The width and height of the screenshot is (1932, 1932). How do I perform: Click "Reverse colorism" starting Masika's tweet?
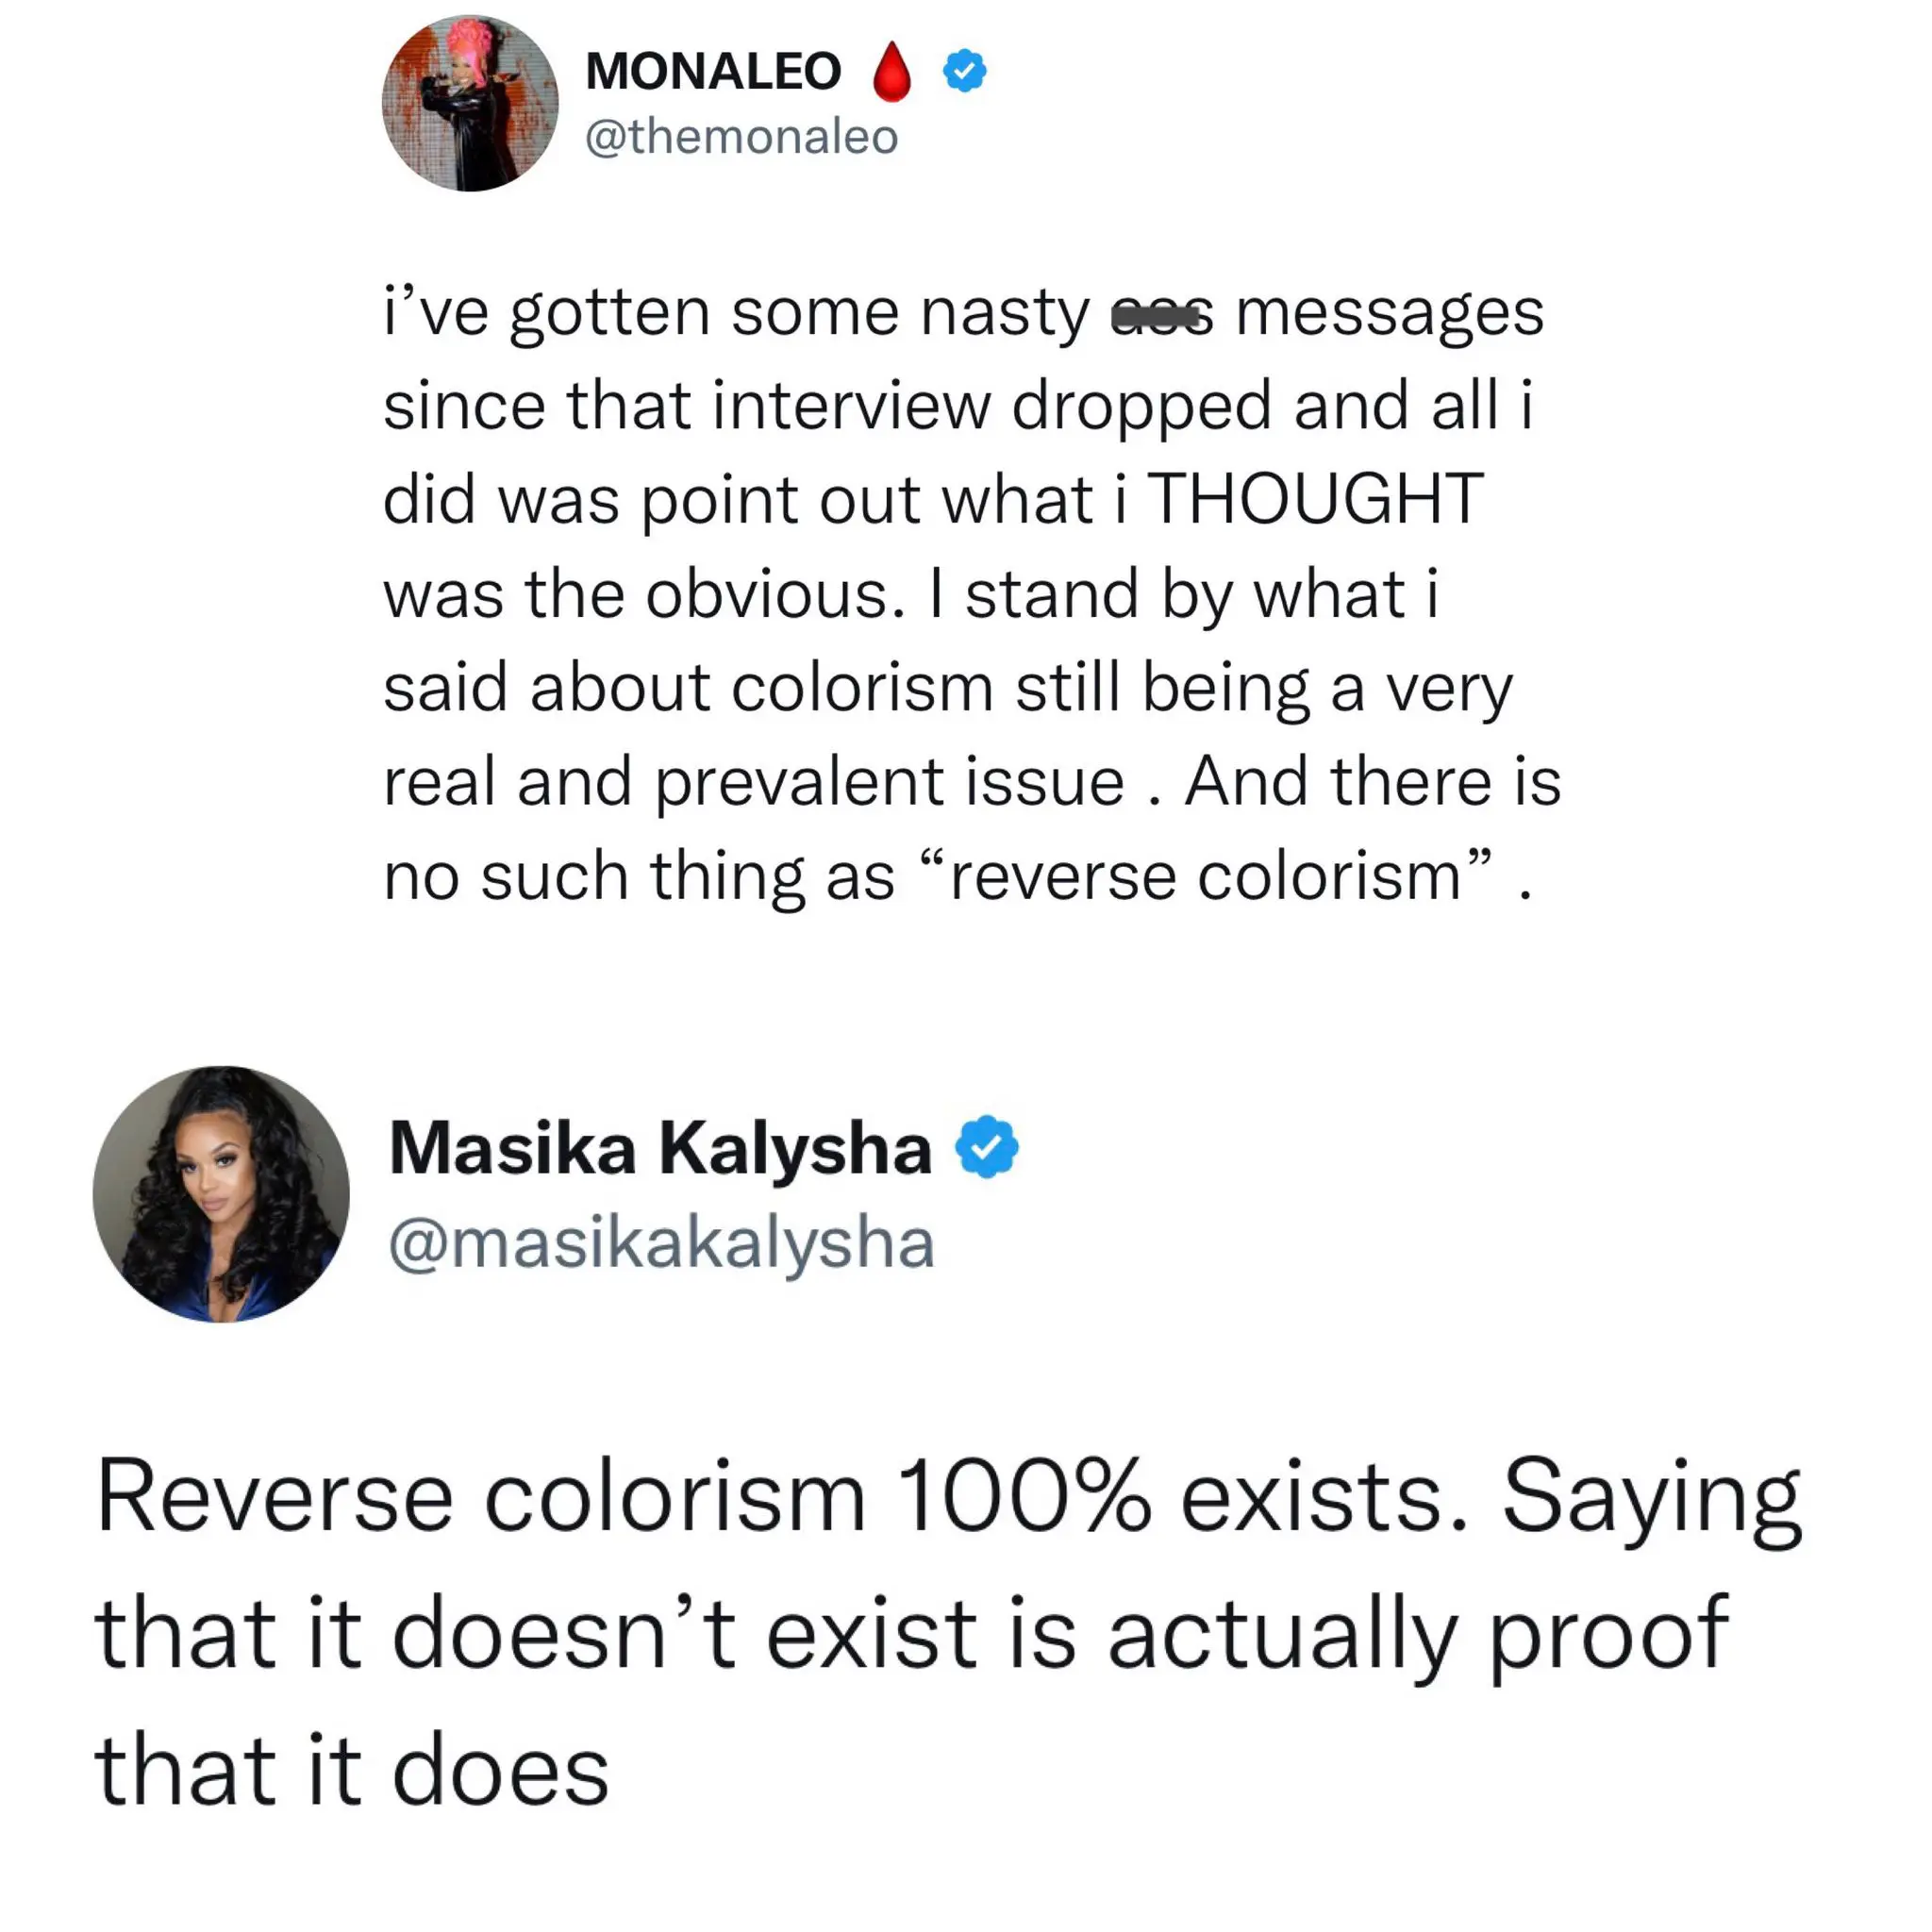tap(480, 1497)
